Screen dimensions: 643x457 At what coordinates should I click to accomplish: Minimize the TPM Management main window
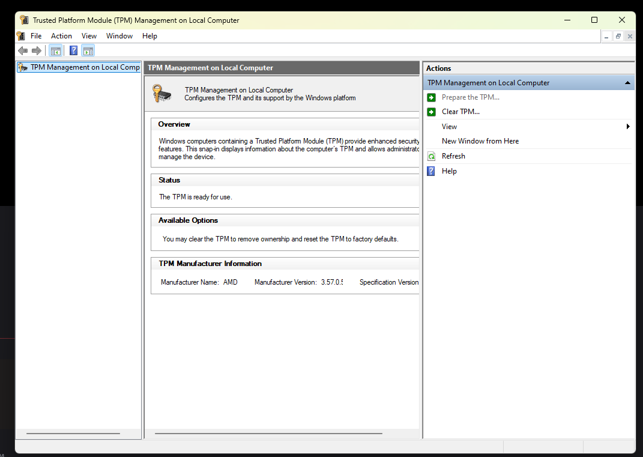coord(567,20)
